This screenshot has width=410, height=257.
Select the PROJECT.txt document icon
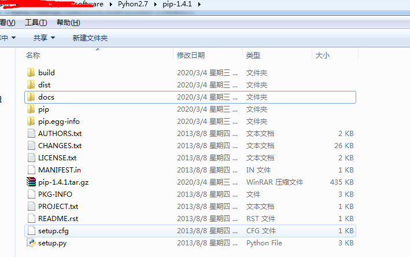click(x=31, y=207)
